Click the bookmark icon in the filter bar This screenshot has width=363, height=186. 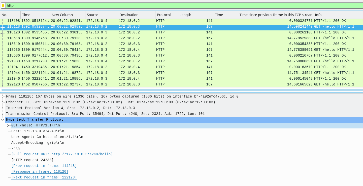click(x=3, y=5)
